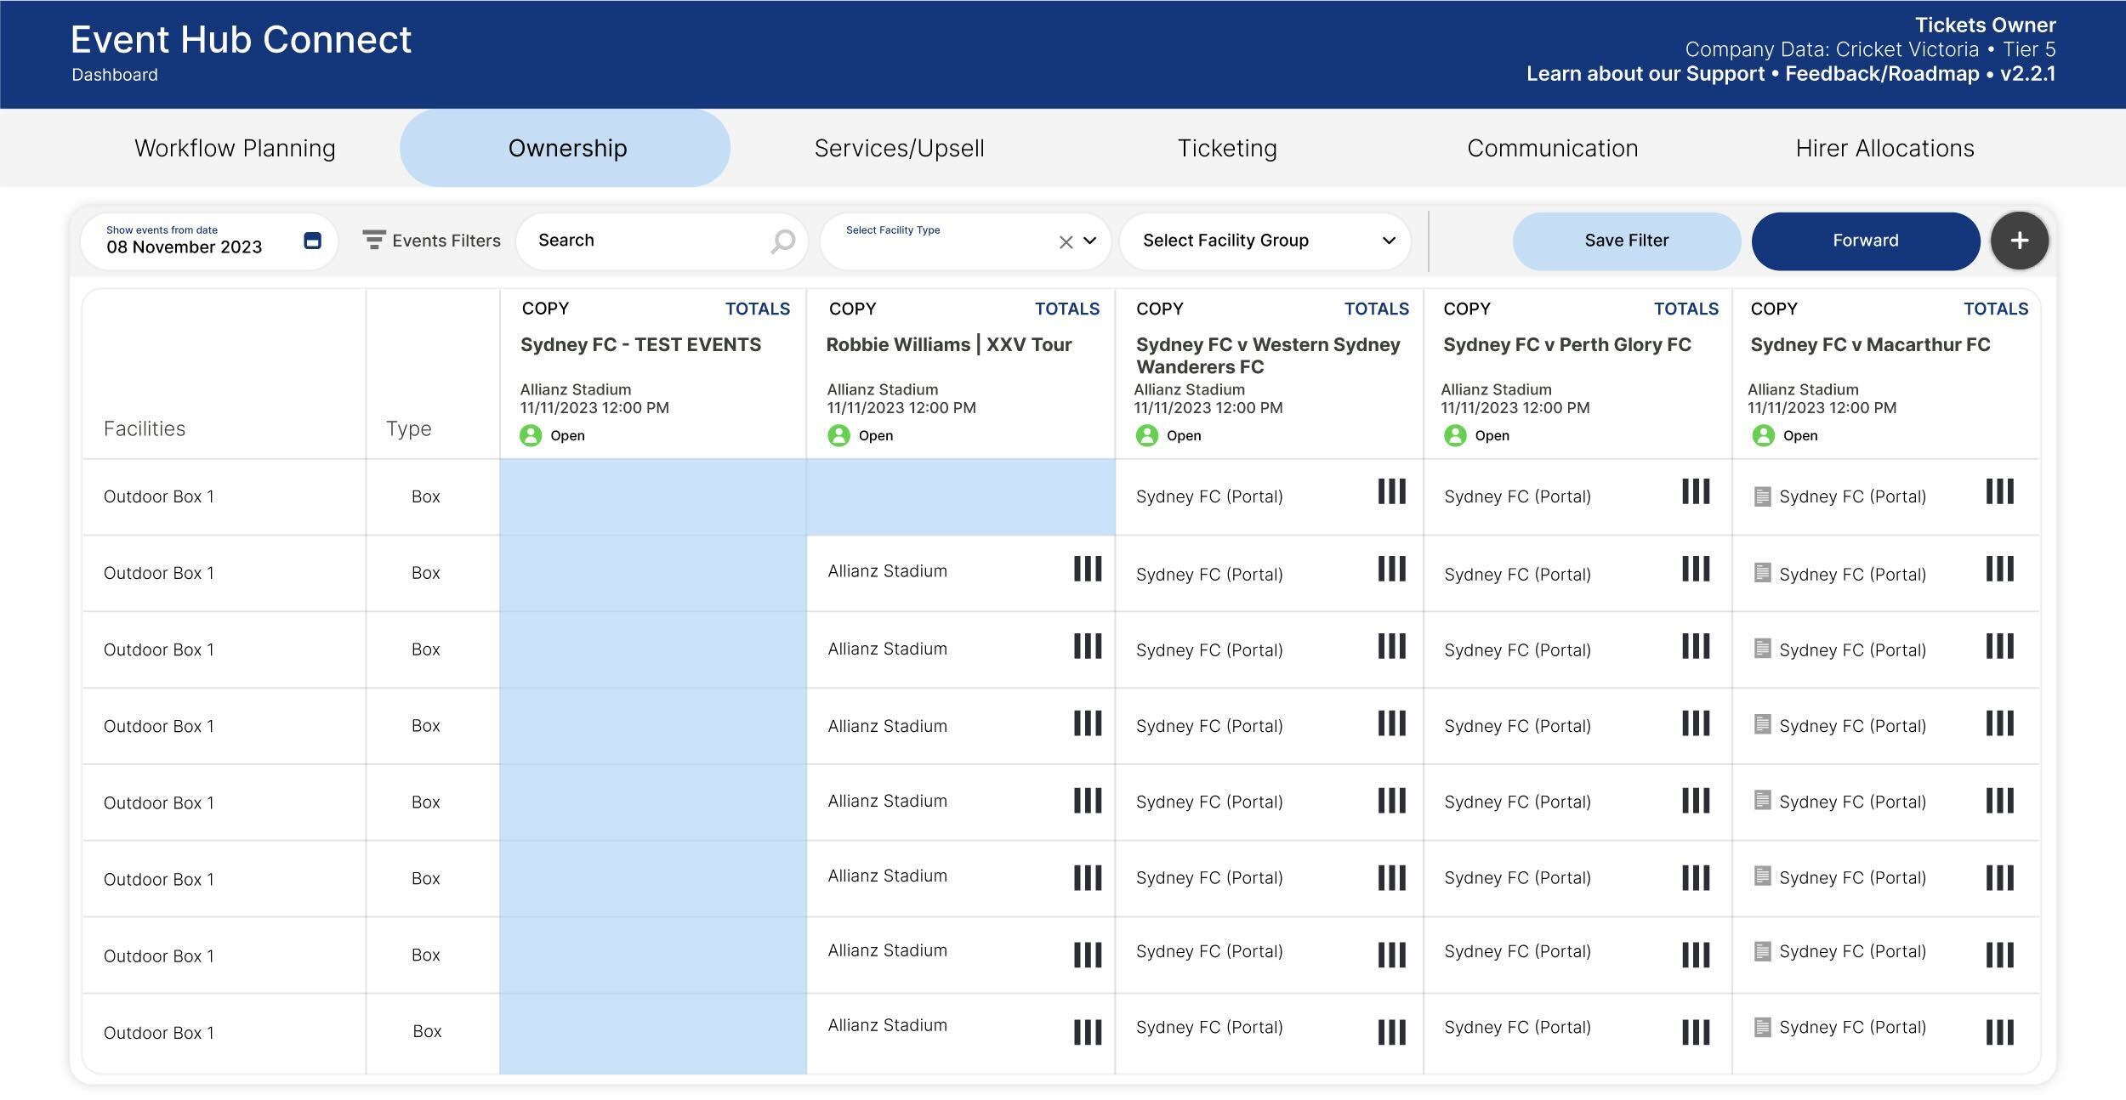Click the round plus add button

click(x=2019, y=241)
